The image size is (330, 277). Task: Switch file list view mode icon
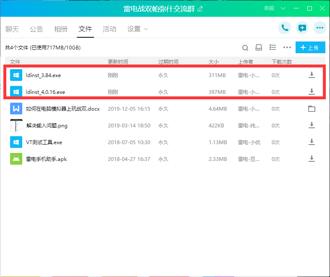coord(272,48)
